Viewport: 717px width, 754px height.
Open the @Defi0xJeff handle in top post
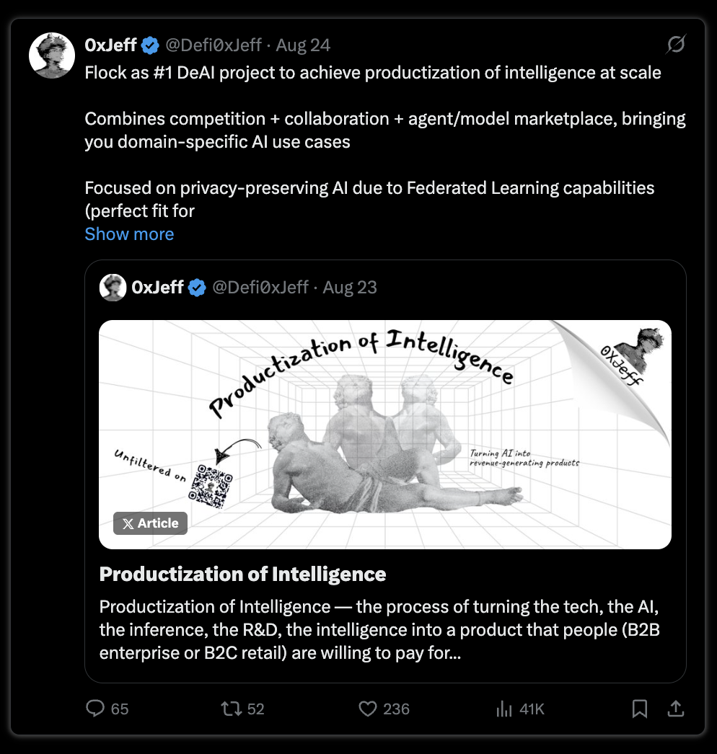pos(214,45)
